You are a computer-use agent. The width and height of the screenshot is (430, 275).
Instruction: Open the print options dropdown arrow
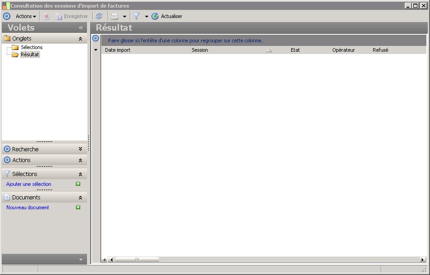point(124,17)
